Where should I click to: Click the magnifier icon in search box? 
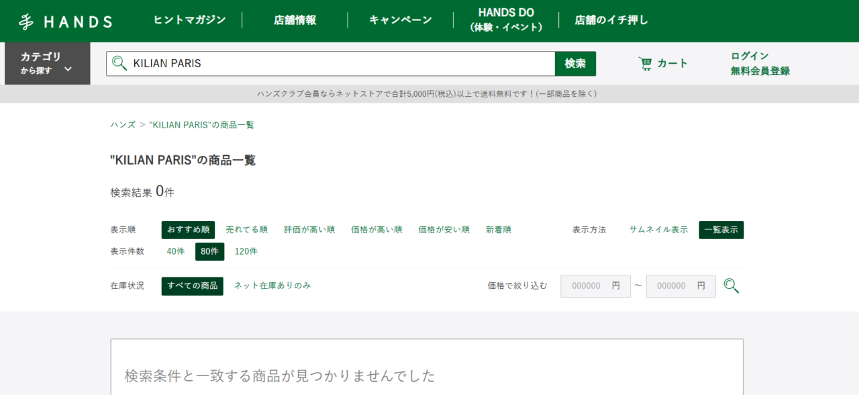tap(119, 63)
